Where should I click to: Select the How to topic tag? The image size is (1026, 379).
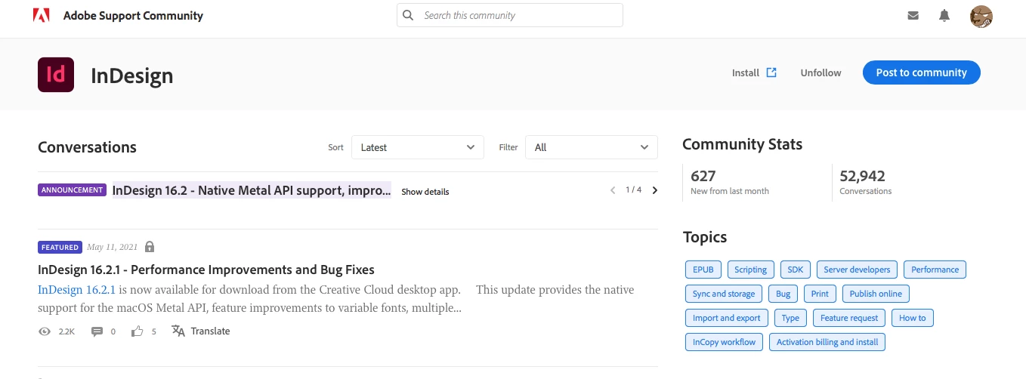click(913, 318)
